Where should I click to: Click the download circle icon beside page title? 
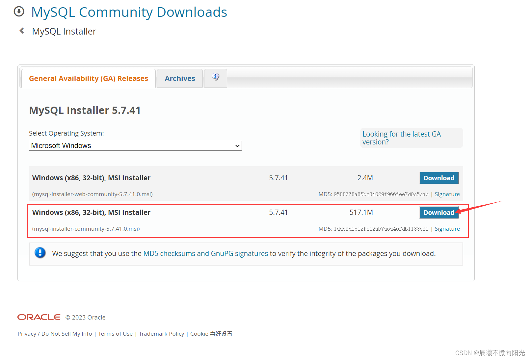coord(19,12)
